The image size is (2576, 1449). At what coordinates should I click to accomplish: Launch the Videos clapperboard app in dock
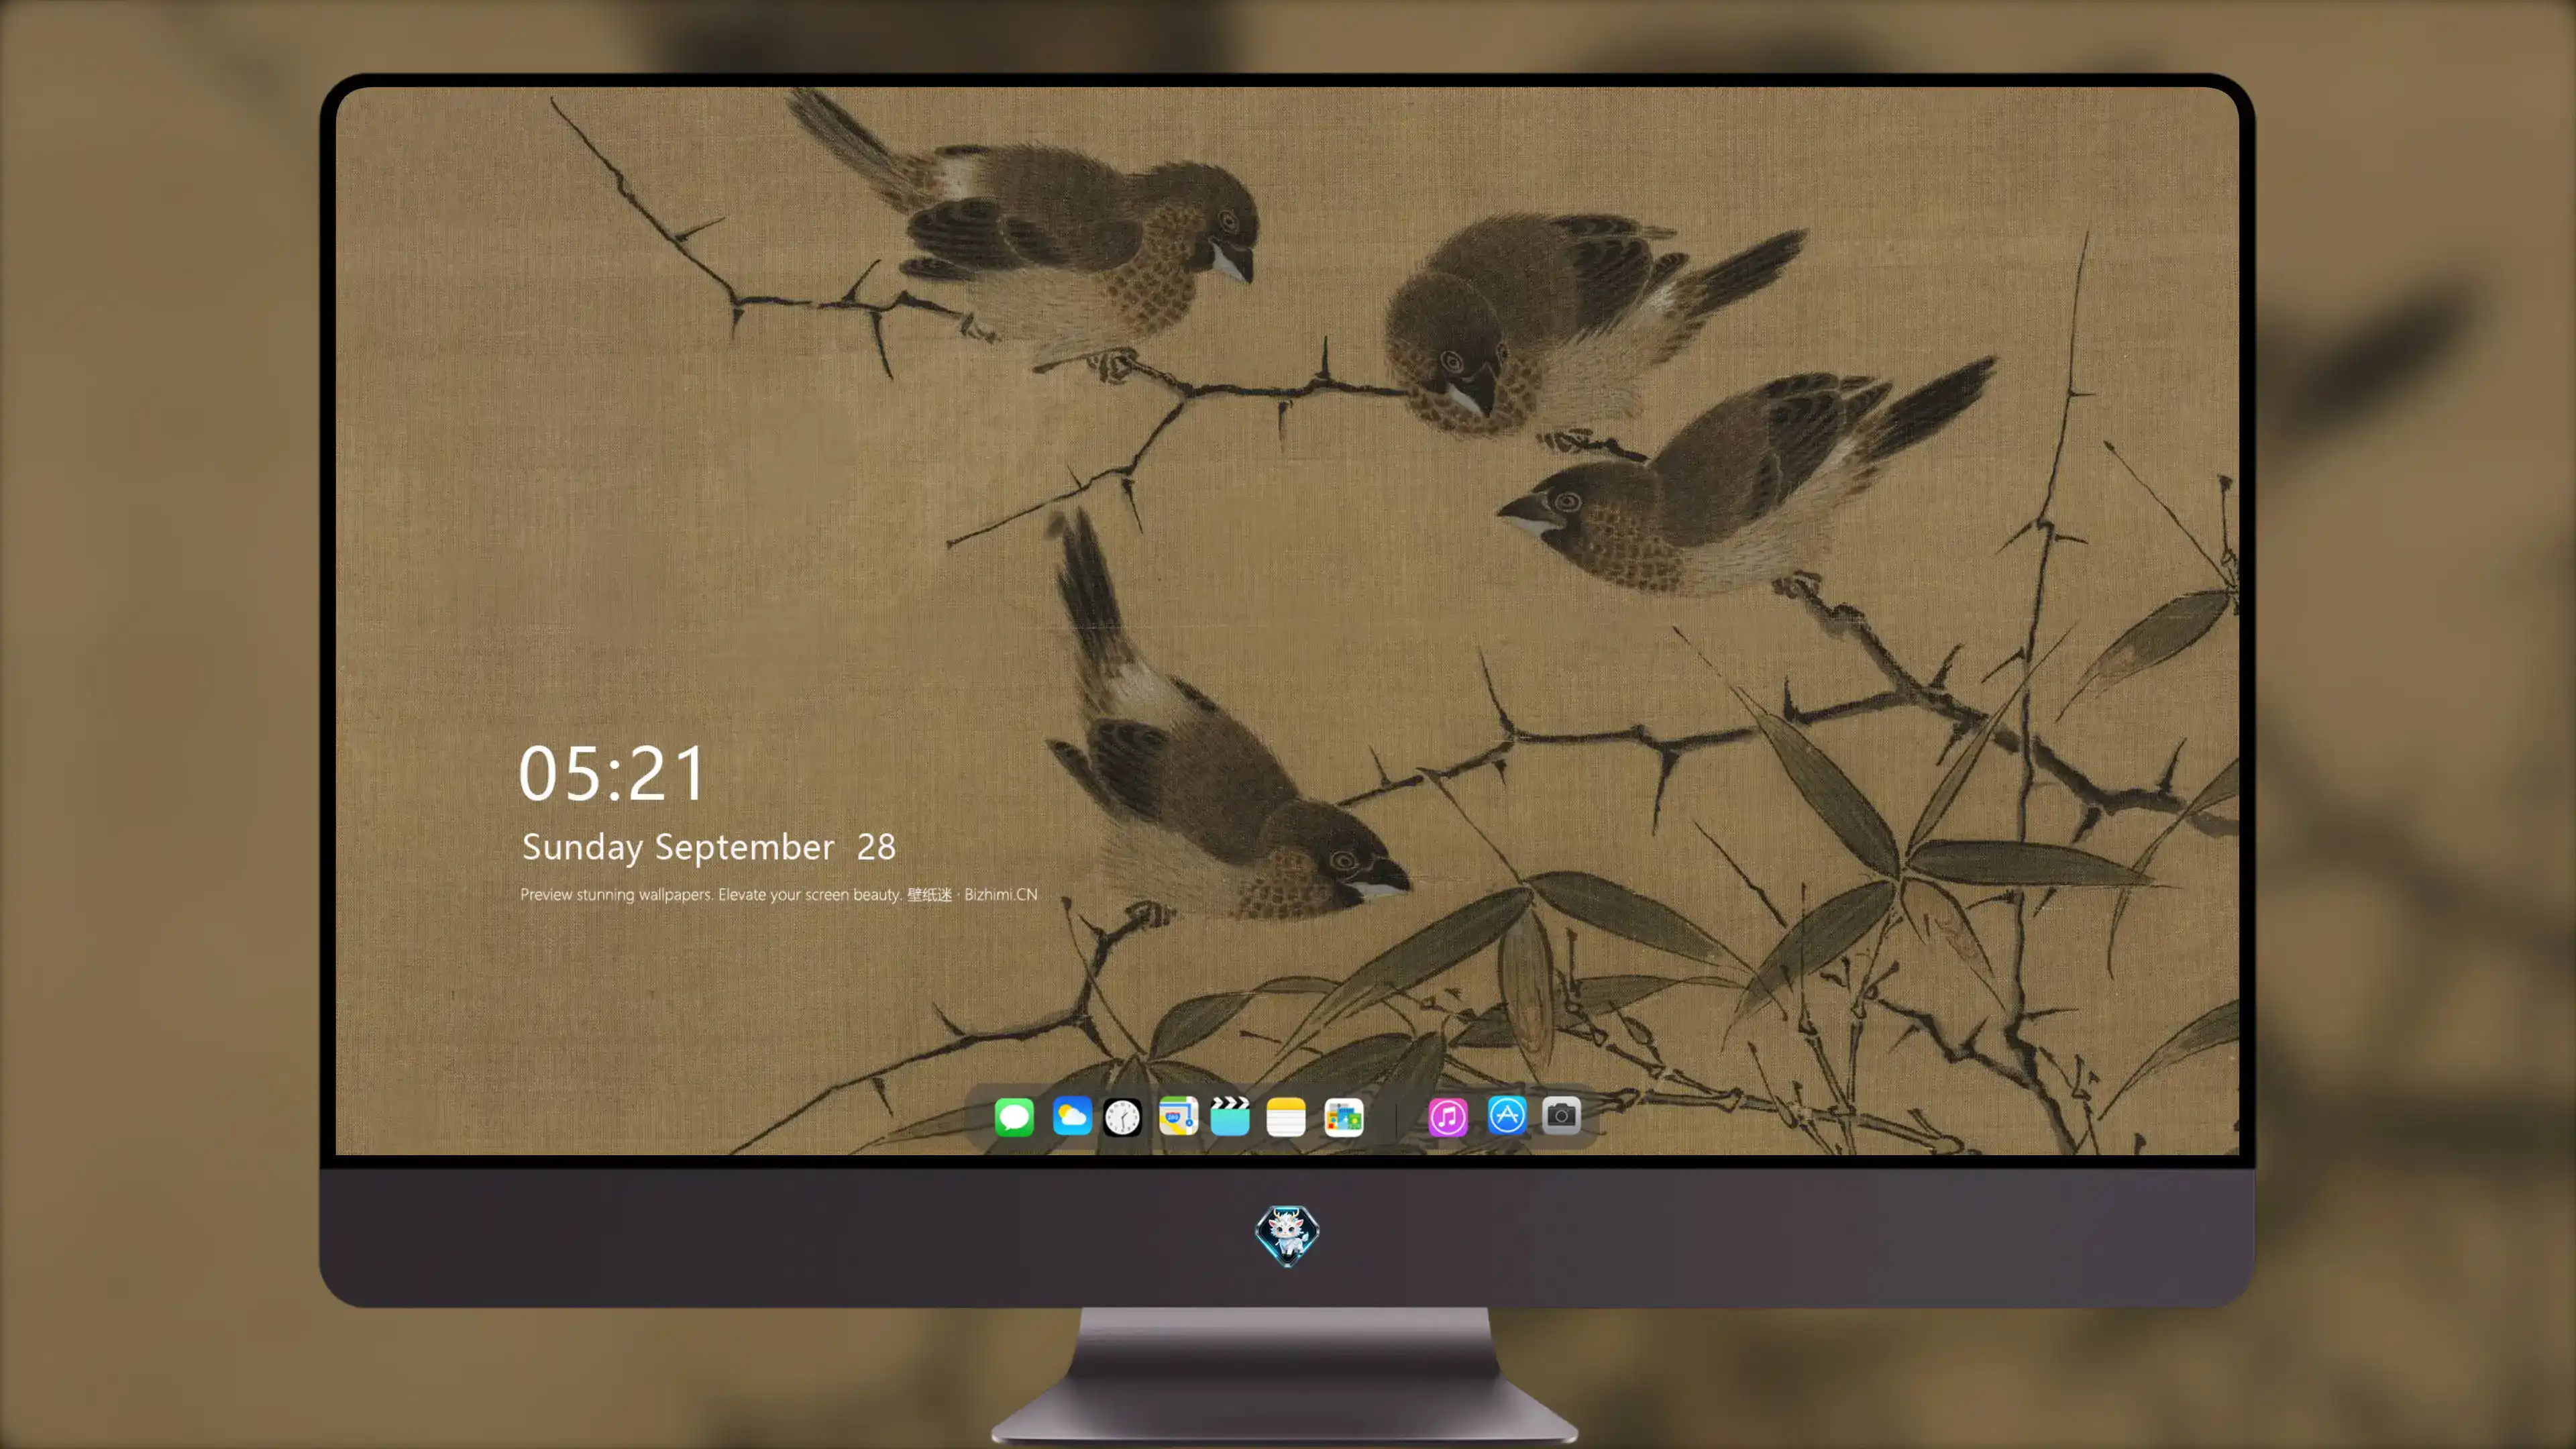1230,1116
